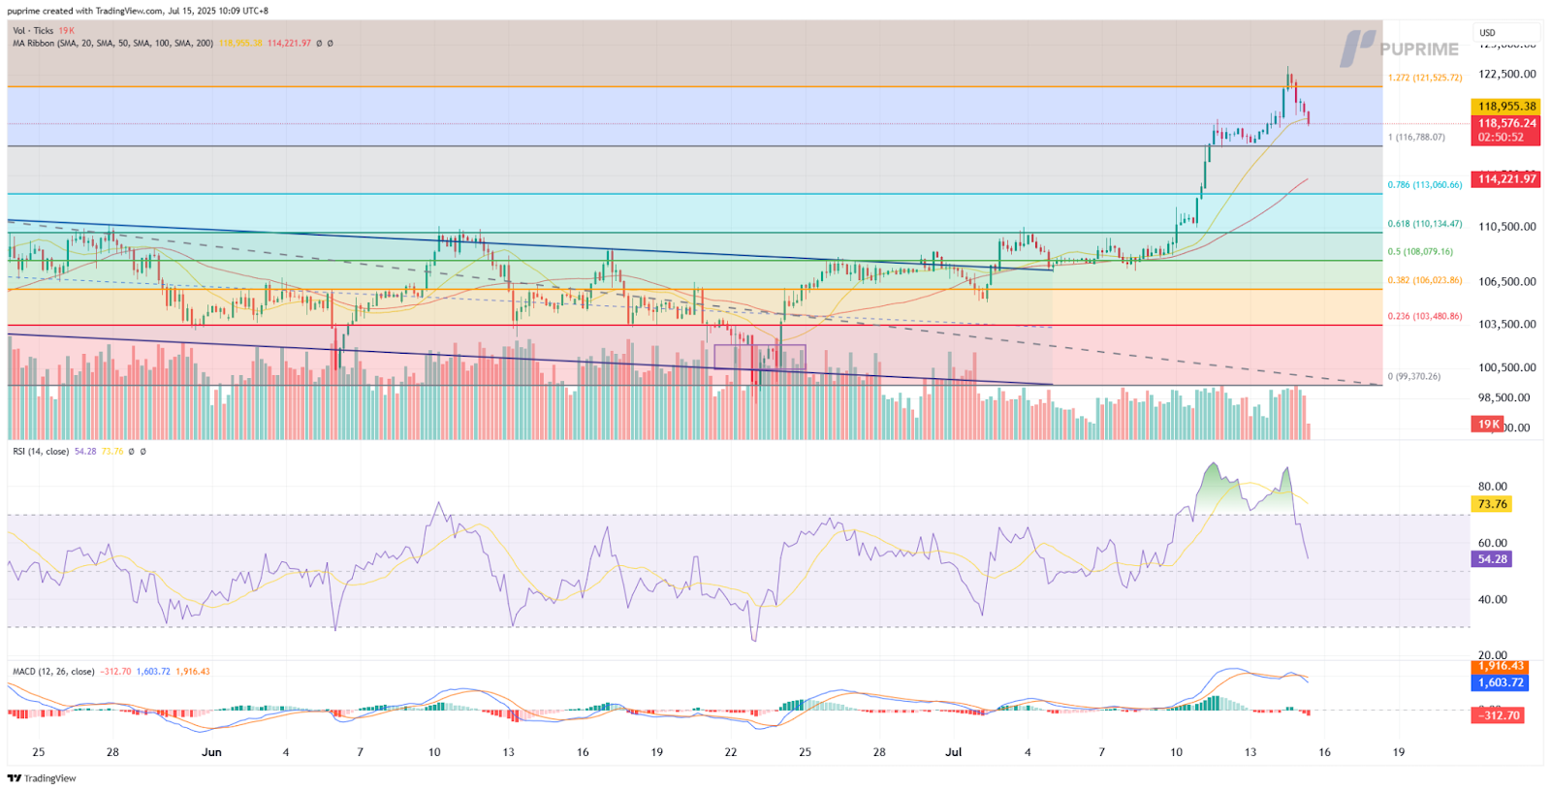Click the 25 date at the time axis start
Image resolution: width=1551 pixels, height=791 pixels.
click(x=39, y=752)
